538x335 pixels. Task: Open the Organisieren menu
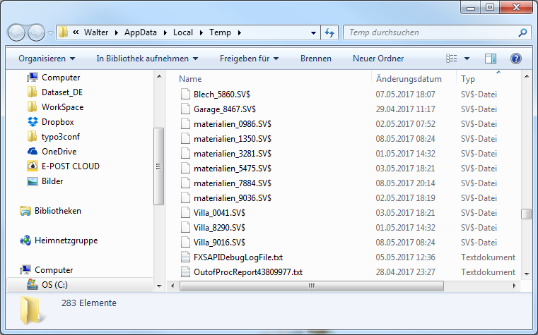(47, 59)
